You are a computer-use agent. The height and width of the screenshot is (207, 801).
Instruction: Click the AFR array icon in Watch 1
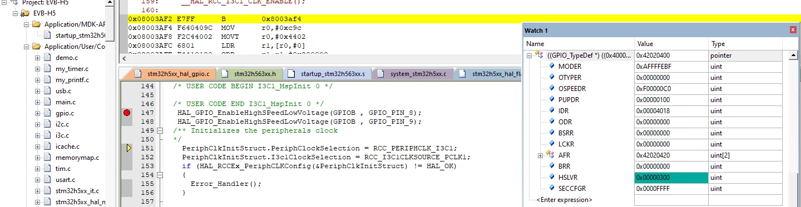tap(551, 155)
